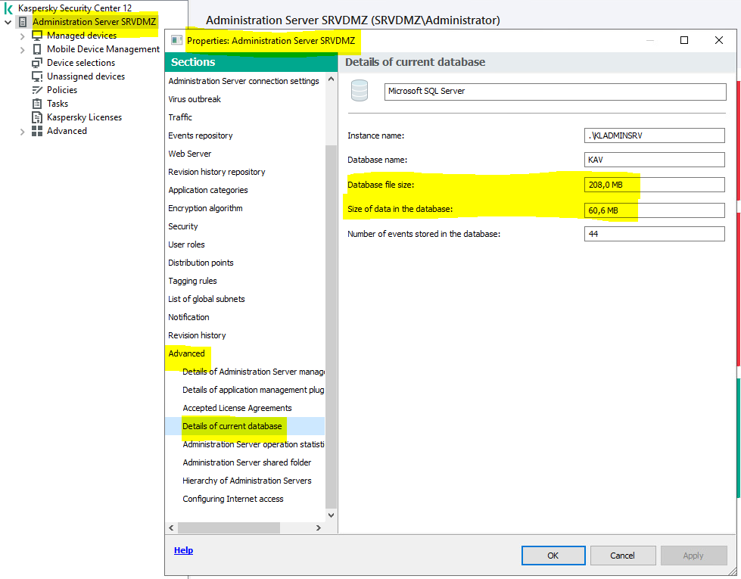Viewport: 741px width, 579px height.
Task: Click the Unassigned devices icon
Action: 37,76
